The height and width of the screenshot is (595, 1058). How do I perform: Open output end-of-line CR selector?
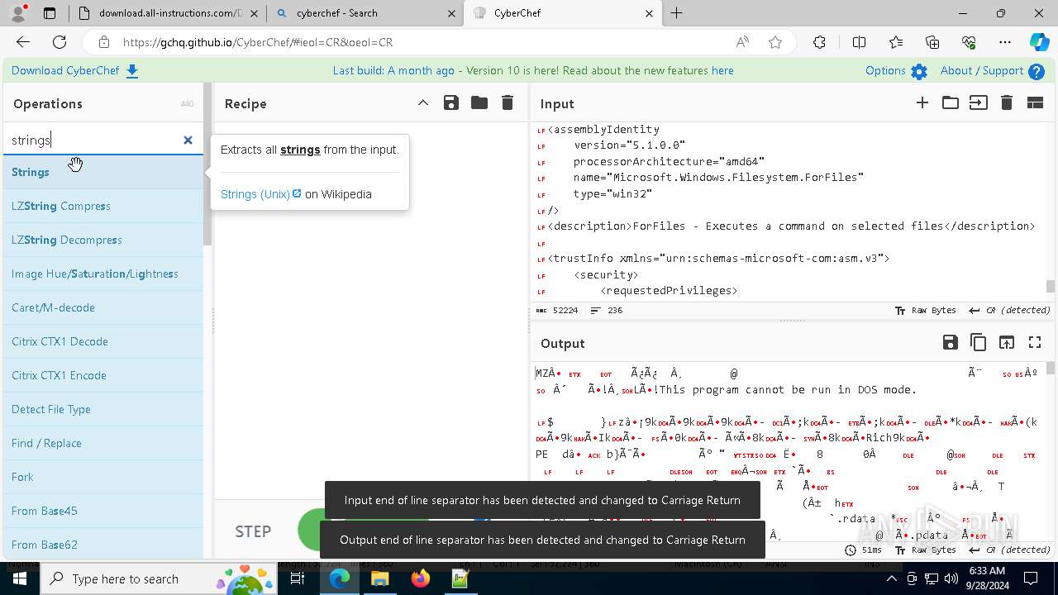(1009, 550)
